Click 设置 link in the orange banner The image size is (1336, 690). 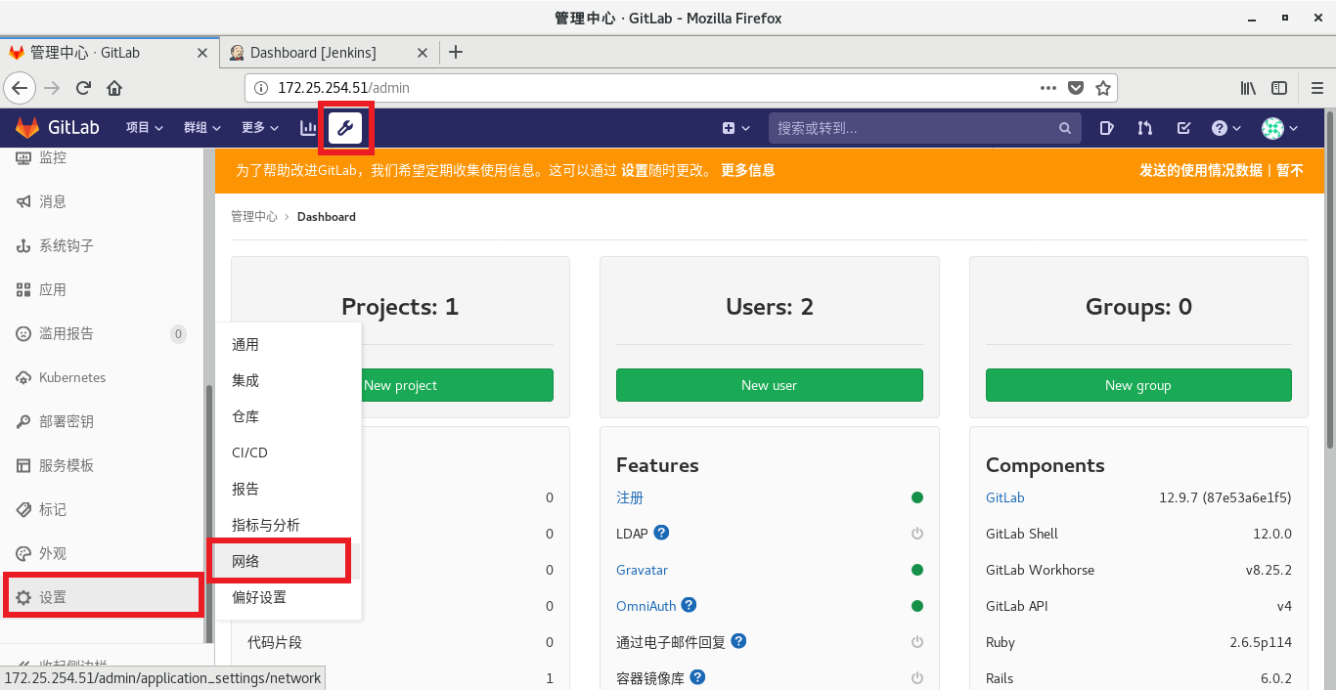(x=635, y=170)
